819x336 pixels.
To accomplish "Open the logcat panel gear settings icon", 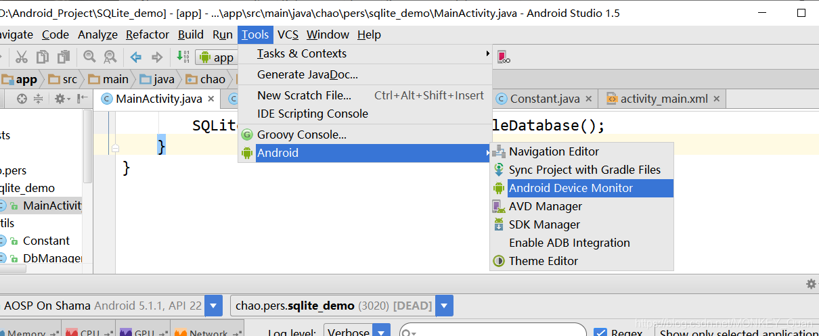I will click(811, 284).
